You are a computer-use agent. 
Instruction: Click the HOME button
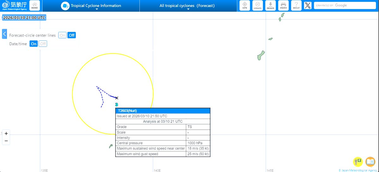point(34,6)
